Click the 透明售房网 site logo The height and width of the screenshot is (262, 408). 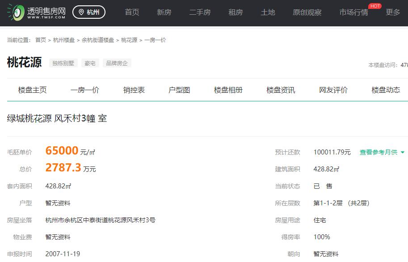click(x=34, y=12)
